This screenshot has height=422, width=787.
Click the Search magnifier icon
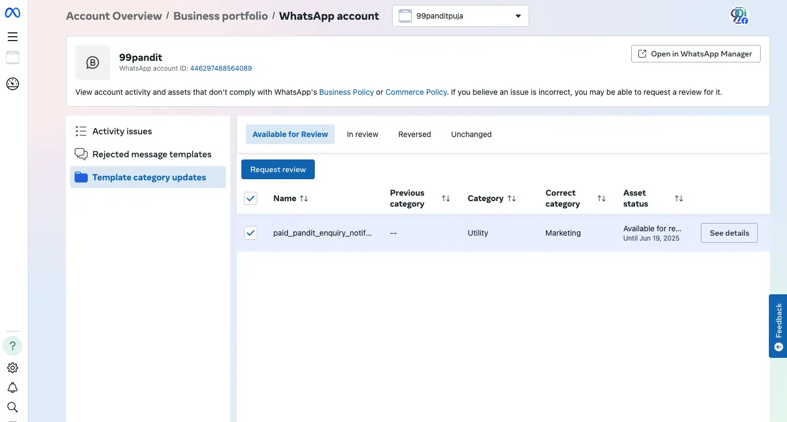(x=13, y=407)
